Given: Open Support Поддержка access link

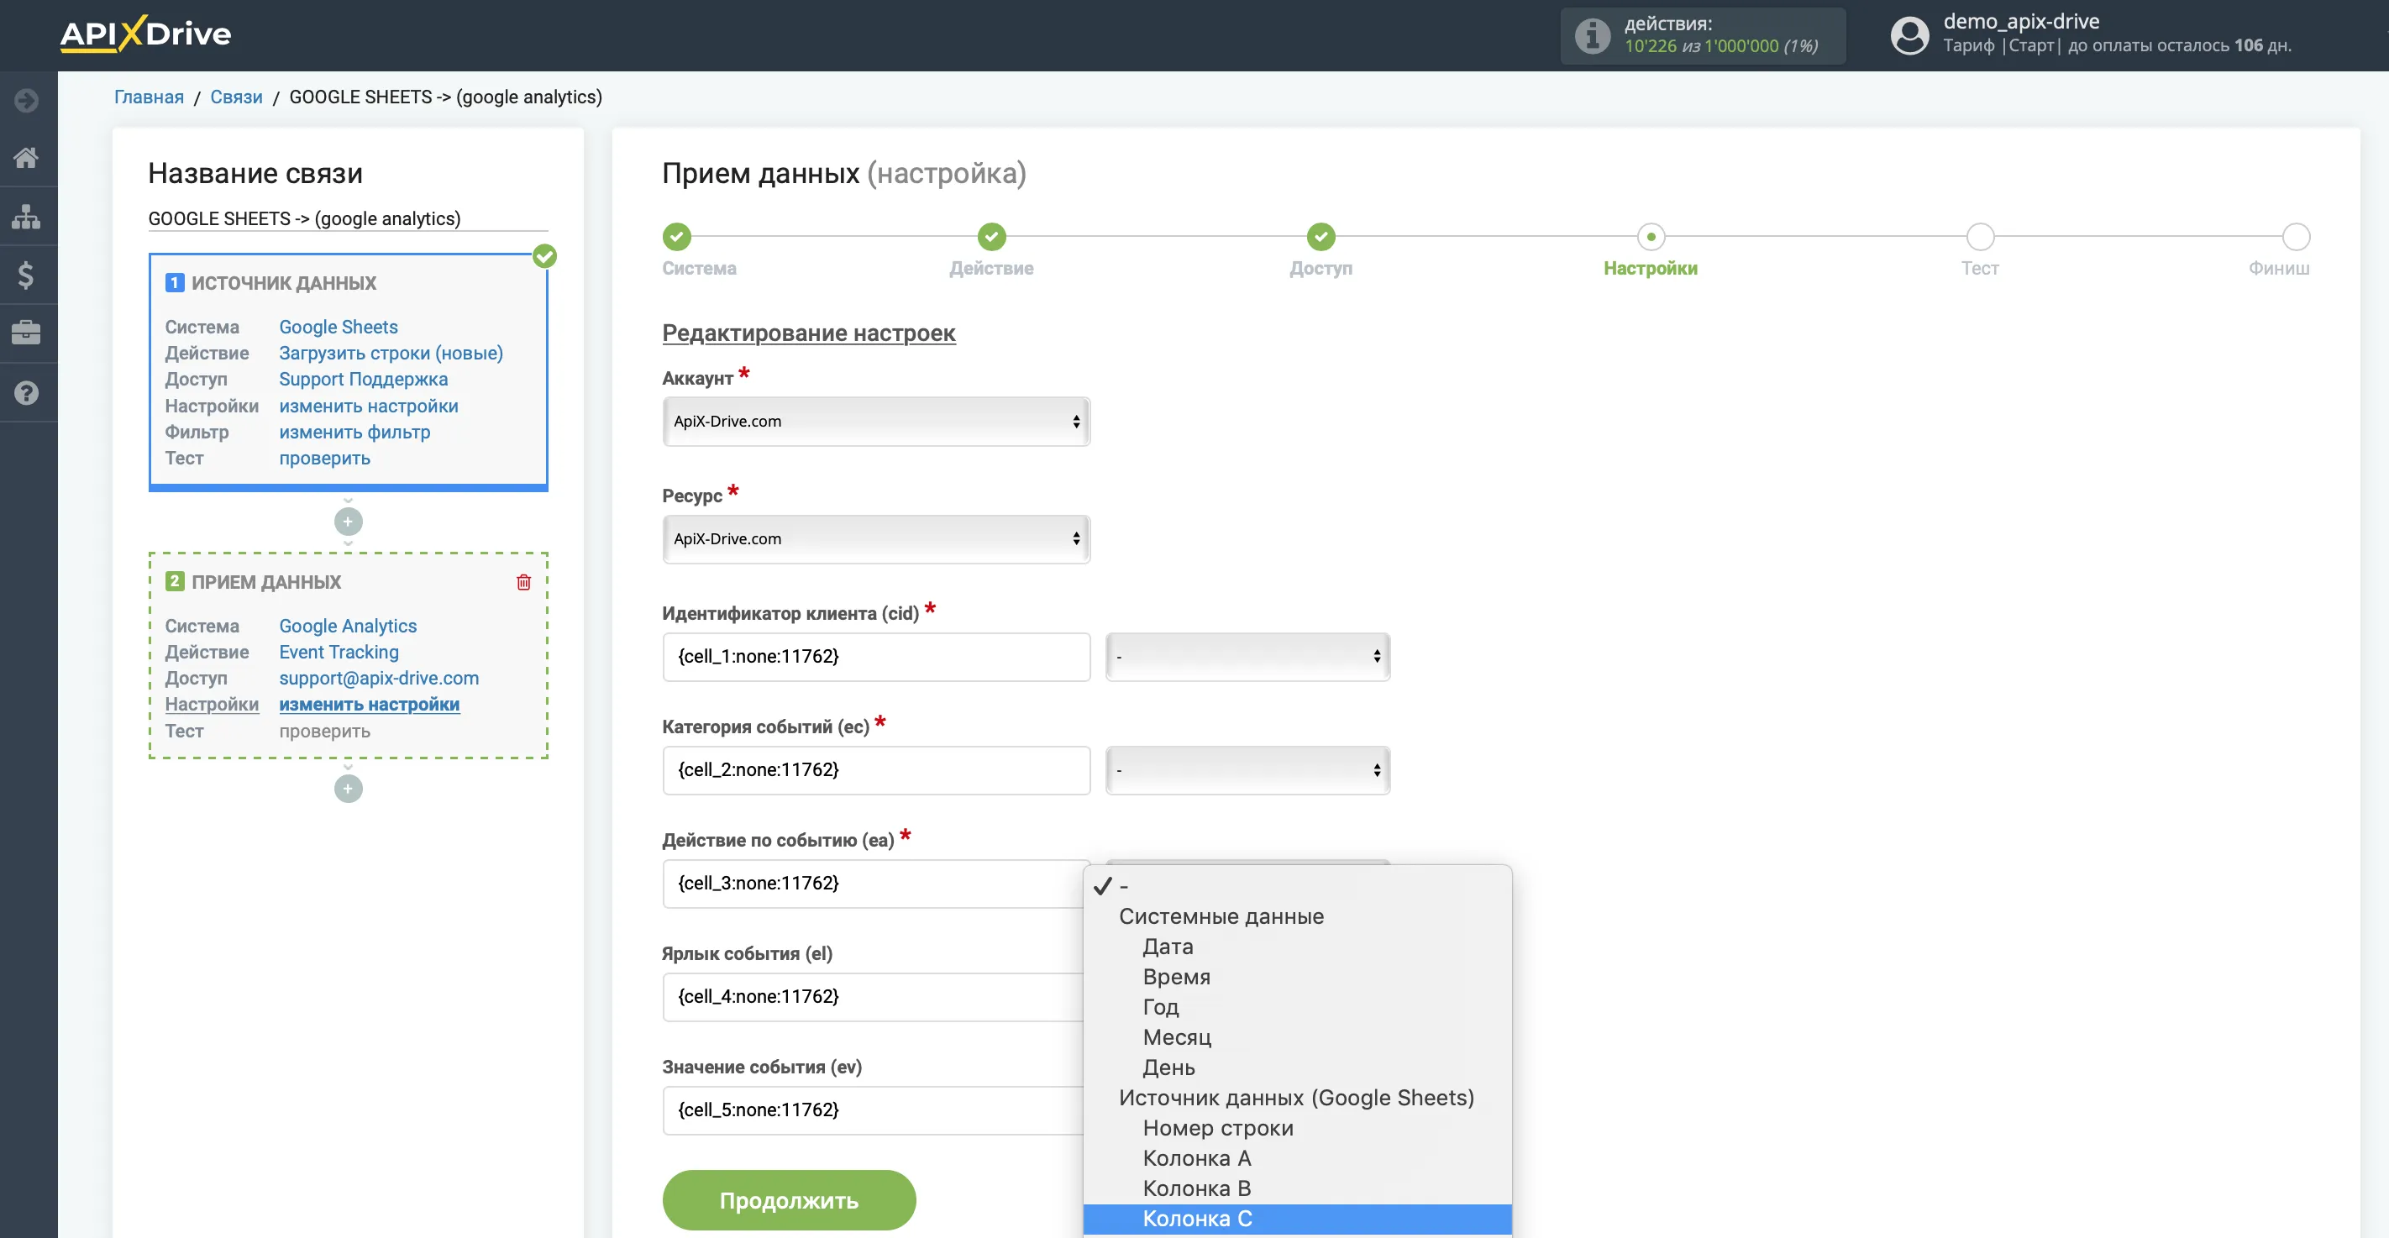Looking at the screenshot, I should pos(364,378).
